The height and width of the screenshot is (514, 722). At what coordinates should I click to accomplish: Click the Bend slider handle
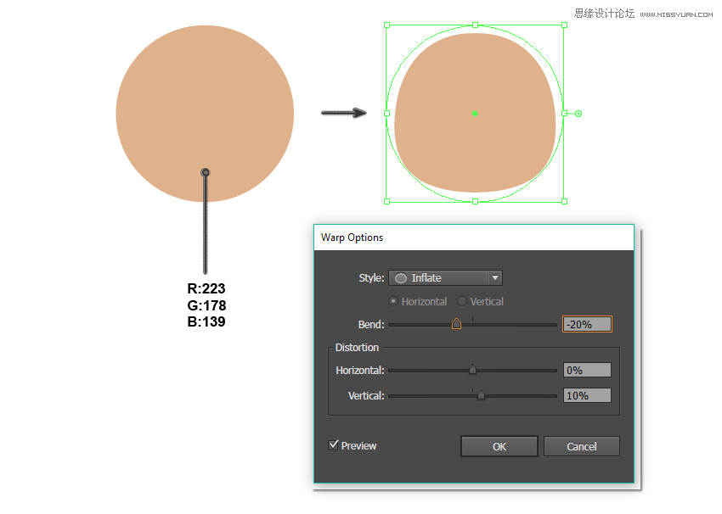tap(456, 324)
